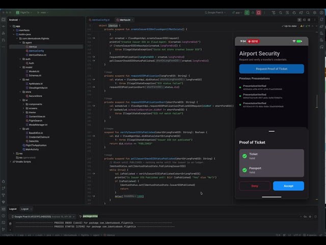Click the red Deny button
The width and height of the screenshot is (326, 245).
coord(255,186)
